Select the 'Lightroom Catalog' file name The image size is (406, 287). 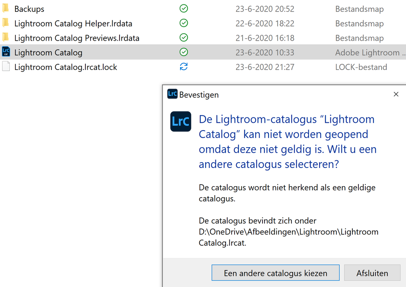coord(48,52)
